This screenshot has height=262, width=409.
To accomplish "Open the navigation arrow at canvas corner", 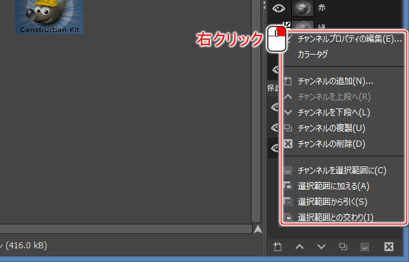I will tap(258, 229).
